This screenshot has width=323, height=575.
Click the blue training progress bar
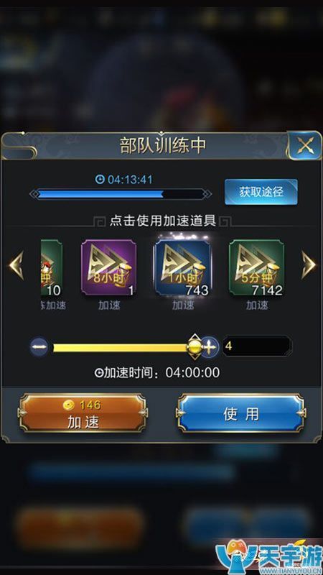coord(121,194)
